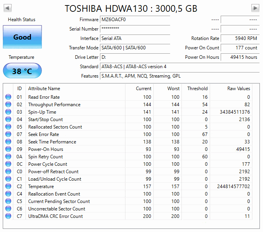Screen dimensions: 263x232
Task: Select the Seek Time Performance raw value 33
Action: point(247,142)
